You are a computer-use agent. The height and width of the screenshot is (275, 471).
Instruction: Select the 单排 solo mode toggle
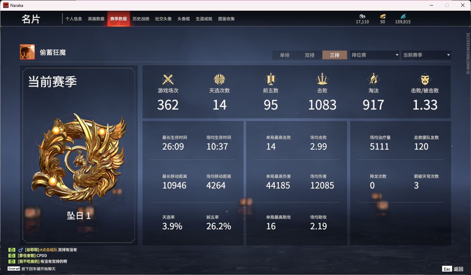point(285,55)
